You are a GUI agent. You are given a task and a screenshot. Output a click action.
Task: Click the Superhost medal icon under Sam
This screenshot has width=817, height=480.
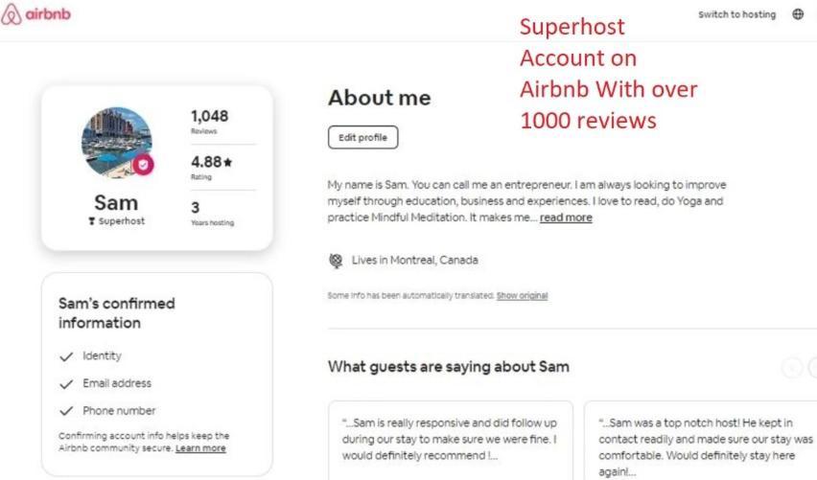[92, 221]
